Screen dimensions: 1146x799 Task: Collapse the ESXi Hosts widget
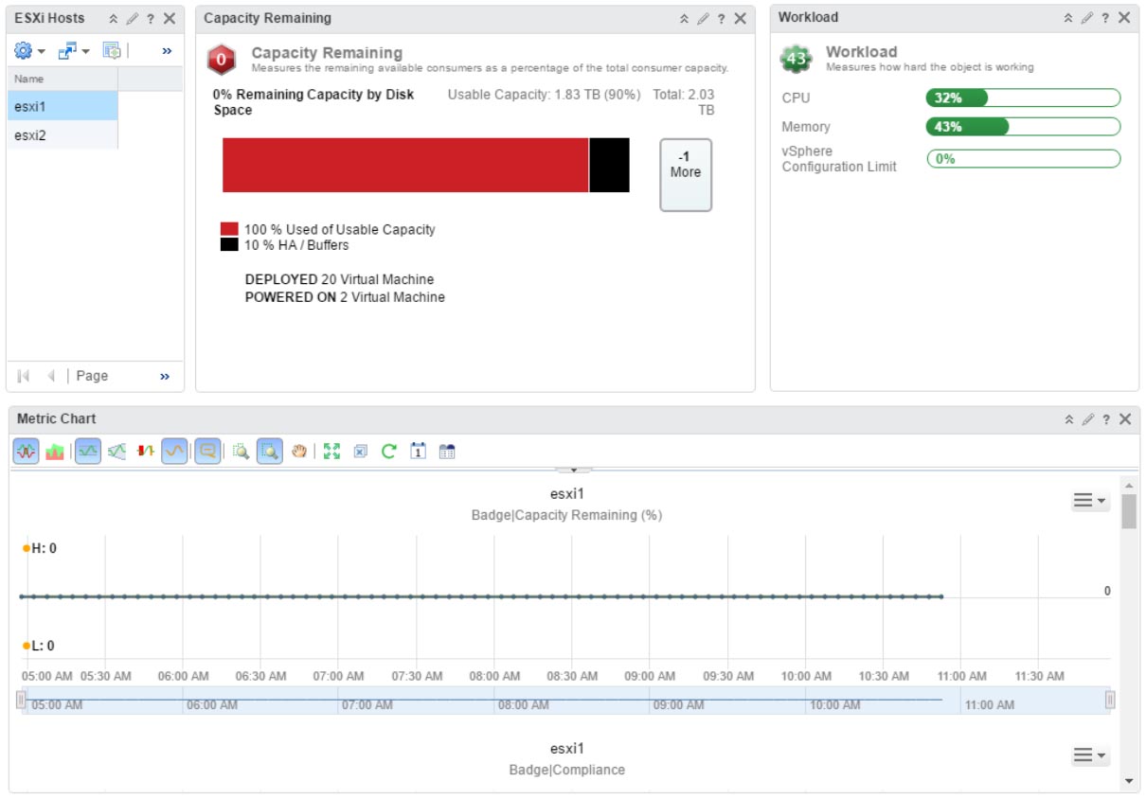(114, 18)
